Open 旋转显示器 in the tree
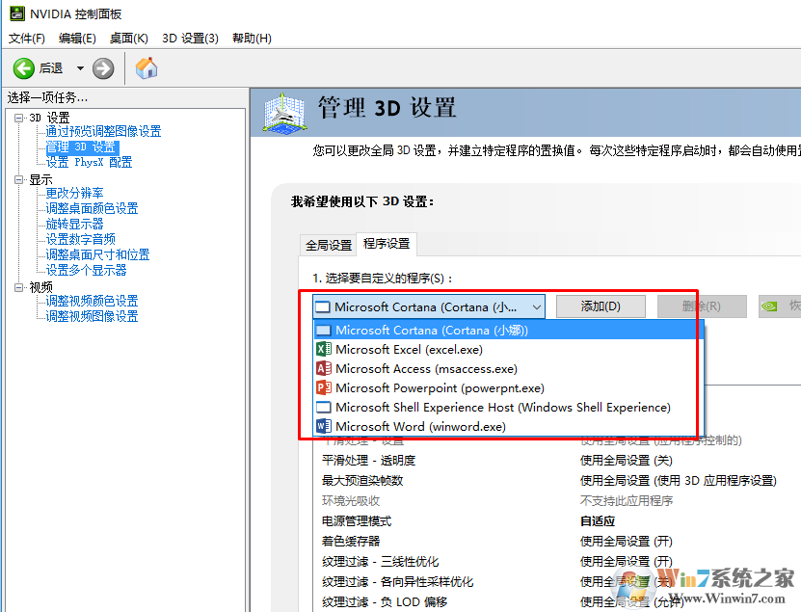This screenshot has height=612, width=801. click(74, 224)
